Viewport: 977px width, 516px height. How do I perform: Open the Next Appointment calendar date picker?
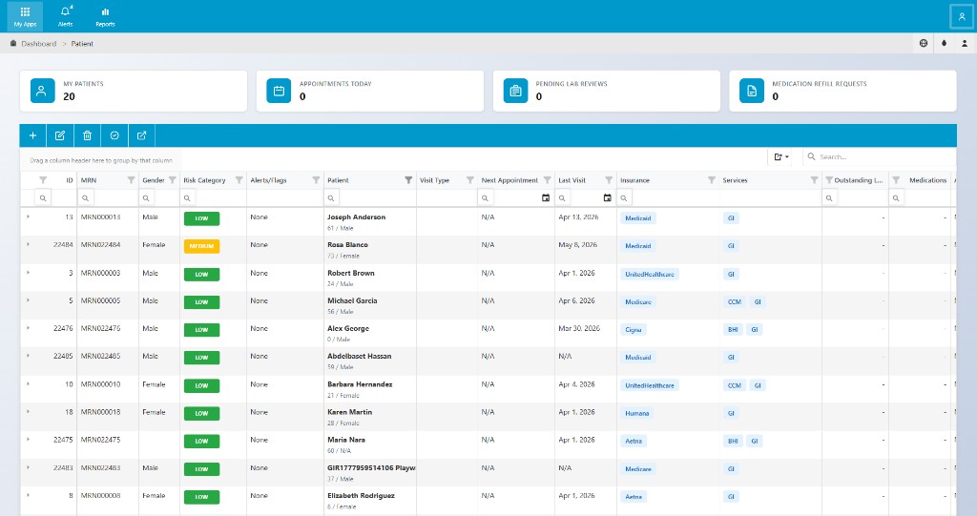click(x=546, y=198)
